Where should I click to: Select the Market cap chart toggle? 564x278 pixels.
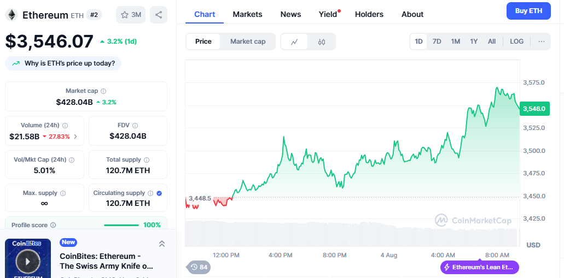(248, 42)
